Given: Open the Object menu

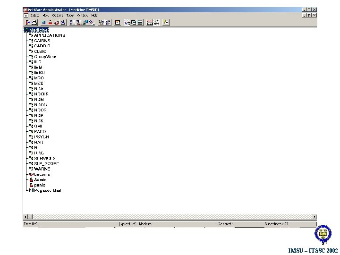Looking at the screenshot, I should pyautogui.click(x=34, y=16).
